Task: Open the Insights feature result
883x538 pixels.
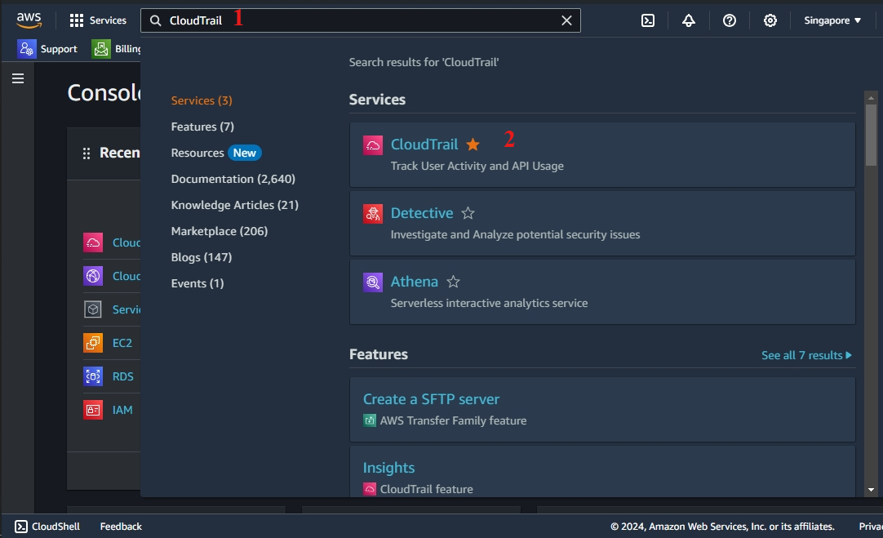Action: click(388, 468)
